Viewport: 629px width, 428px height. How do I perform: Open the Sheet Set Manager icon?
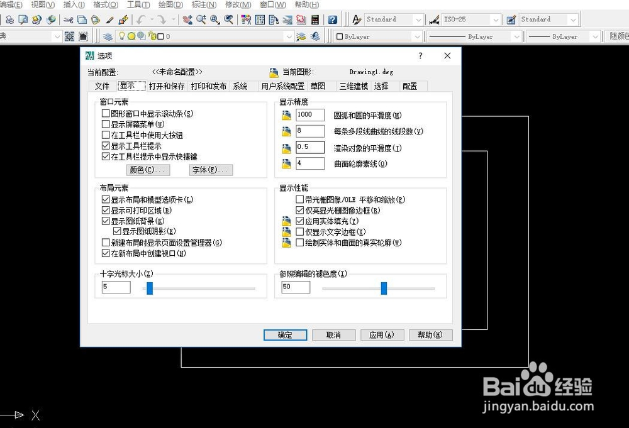[287, 19]
